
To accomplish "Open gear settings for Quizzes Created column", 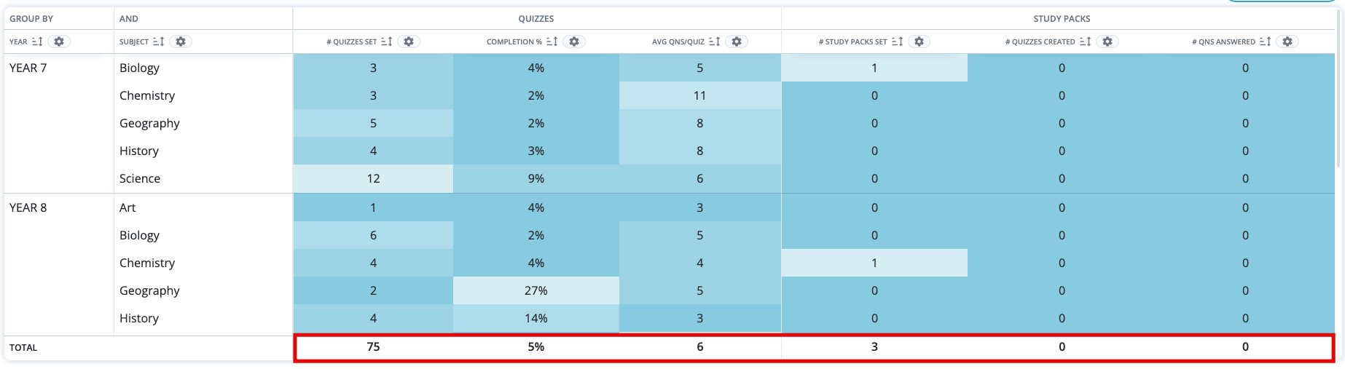I will click(x=1107, y=41).
